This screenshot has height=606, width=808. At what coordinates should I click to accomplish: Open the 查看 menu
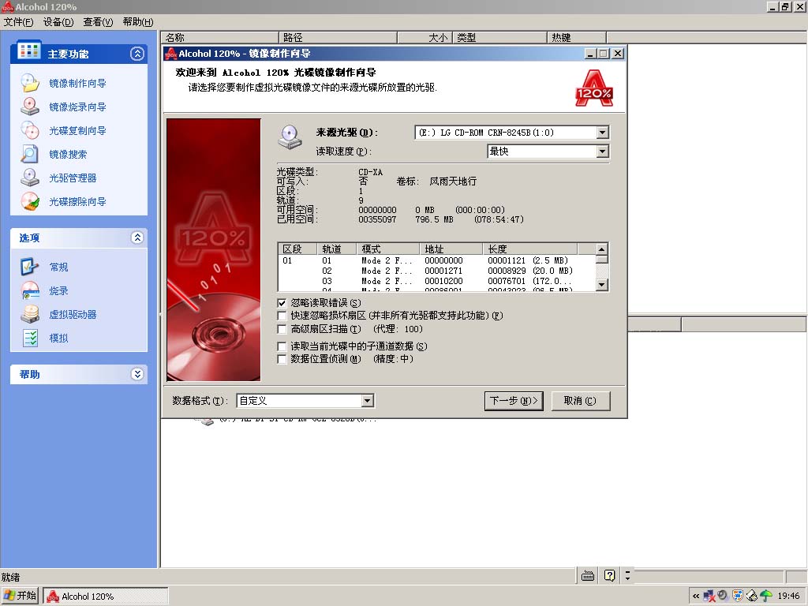tap(98, 22)
